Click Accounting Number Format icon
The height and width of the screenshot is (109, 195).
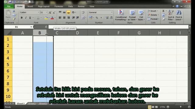91,18
